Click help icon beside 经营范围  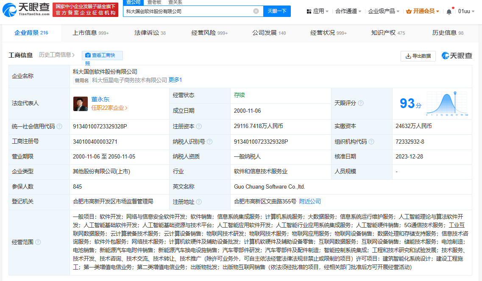pyautogui.click(x=38, y=242)
